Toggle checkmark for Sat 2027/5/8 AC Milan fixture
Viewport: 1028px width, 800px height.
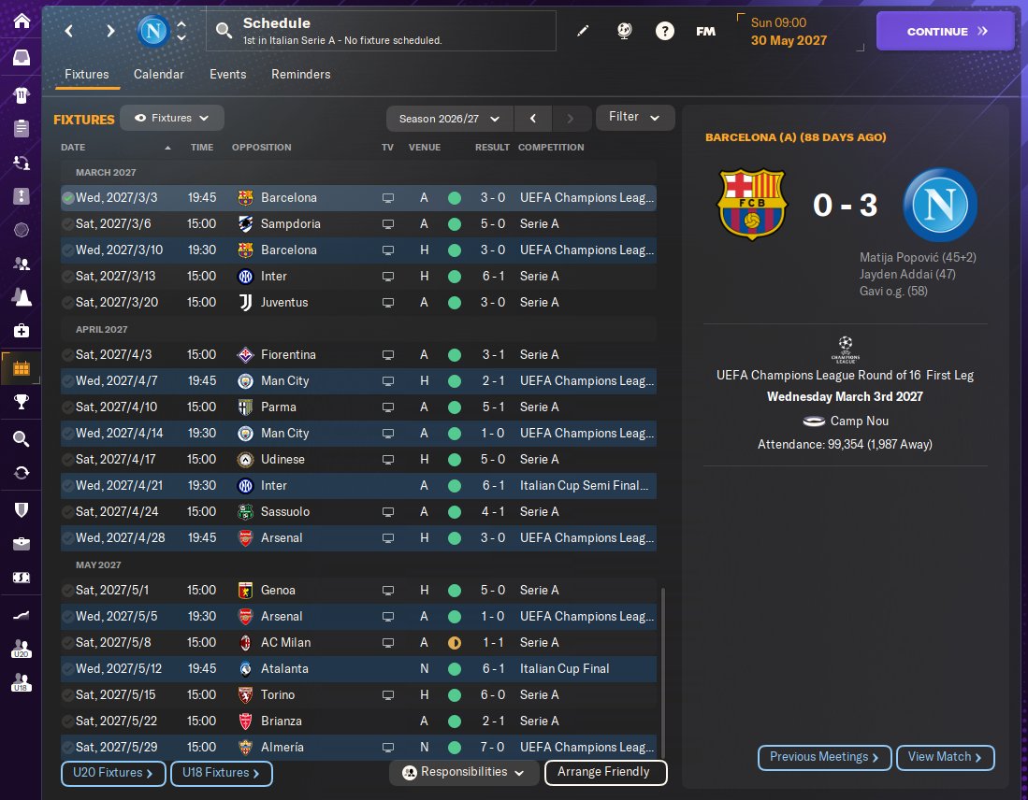tap(68, 643)
